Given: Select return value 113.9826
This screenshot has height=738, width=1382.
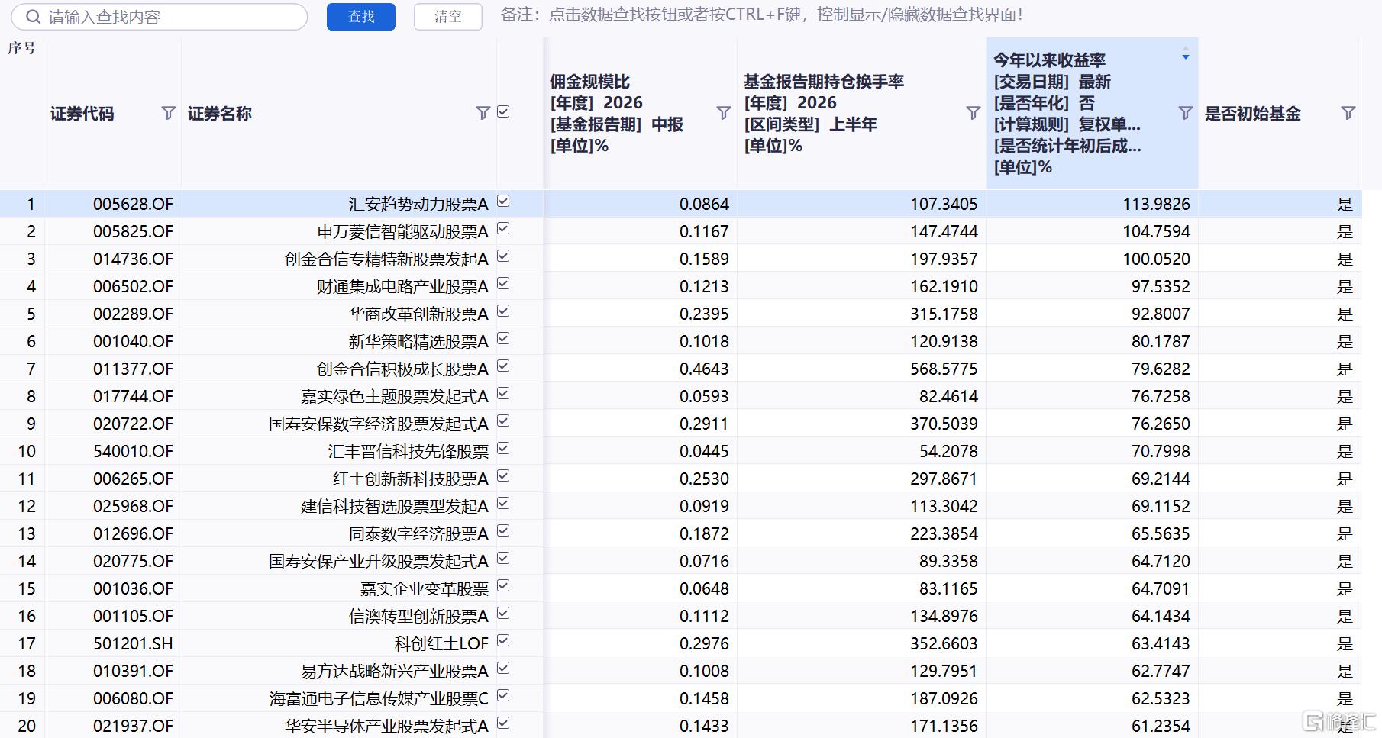Looking at the screenshot, I should tap(1156, 205).
